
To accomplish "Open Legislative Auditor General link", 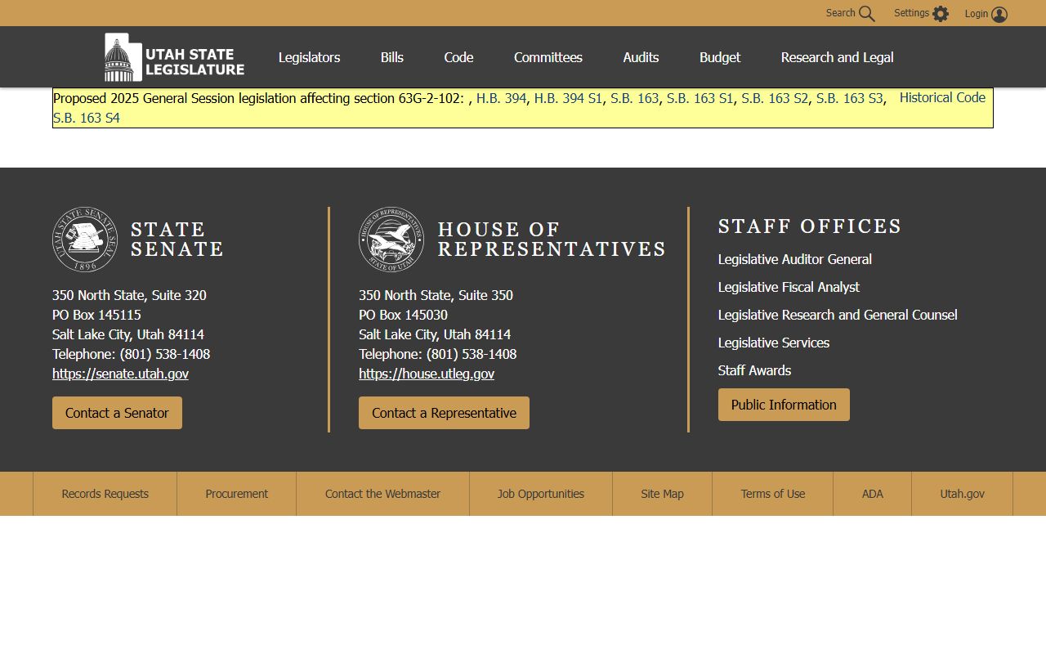I will pyautogui.click(x=794, y=259).
